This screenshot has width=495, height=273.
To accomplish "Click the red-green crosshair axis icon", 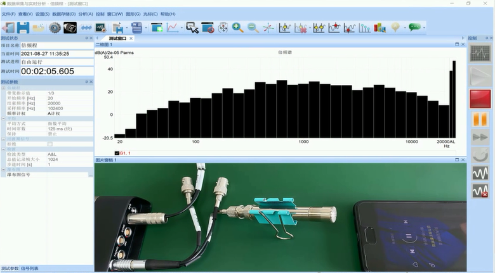I will pos(268,28).
